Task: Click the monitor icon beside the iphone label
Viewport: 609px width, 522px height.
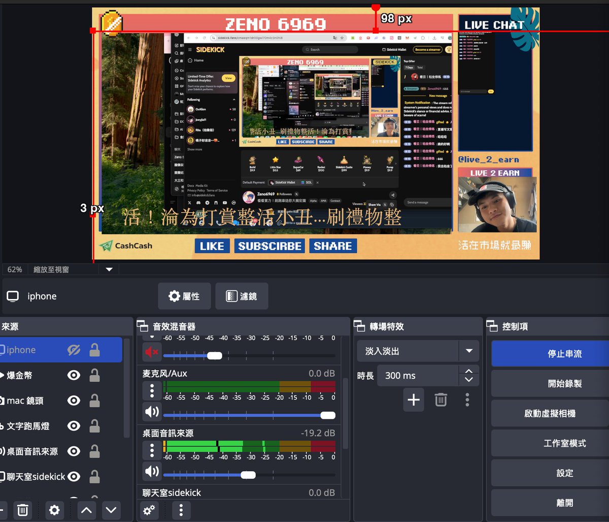Action: (13, 296)
